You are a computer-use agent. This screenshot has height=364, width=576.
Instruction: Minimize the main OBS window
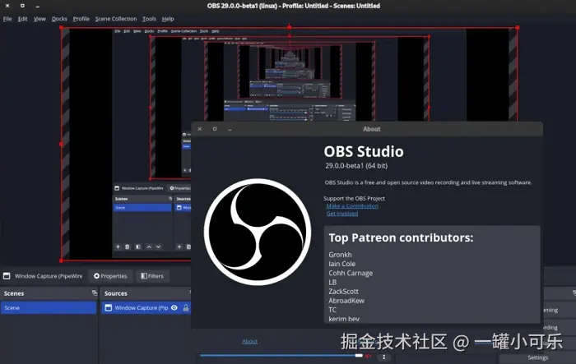coord(38,6)
